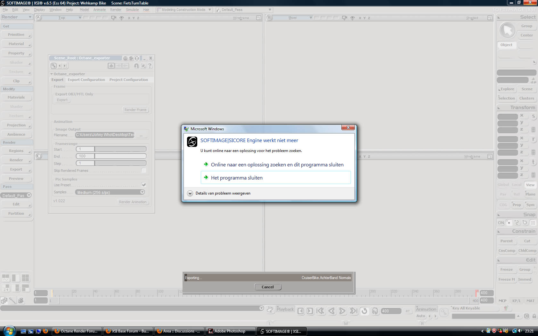The image size is (538, 336).
Task: Click the Render Frame button
Action: point(135,110)
